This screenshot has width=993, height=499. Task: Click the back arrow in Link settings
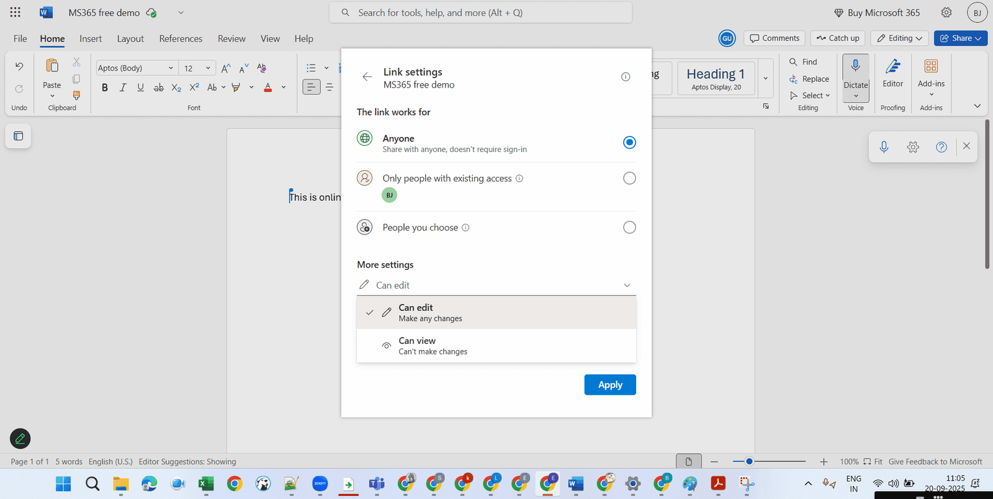tap(367, 77)
